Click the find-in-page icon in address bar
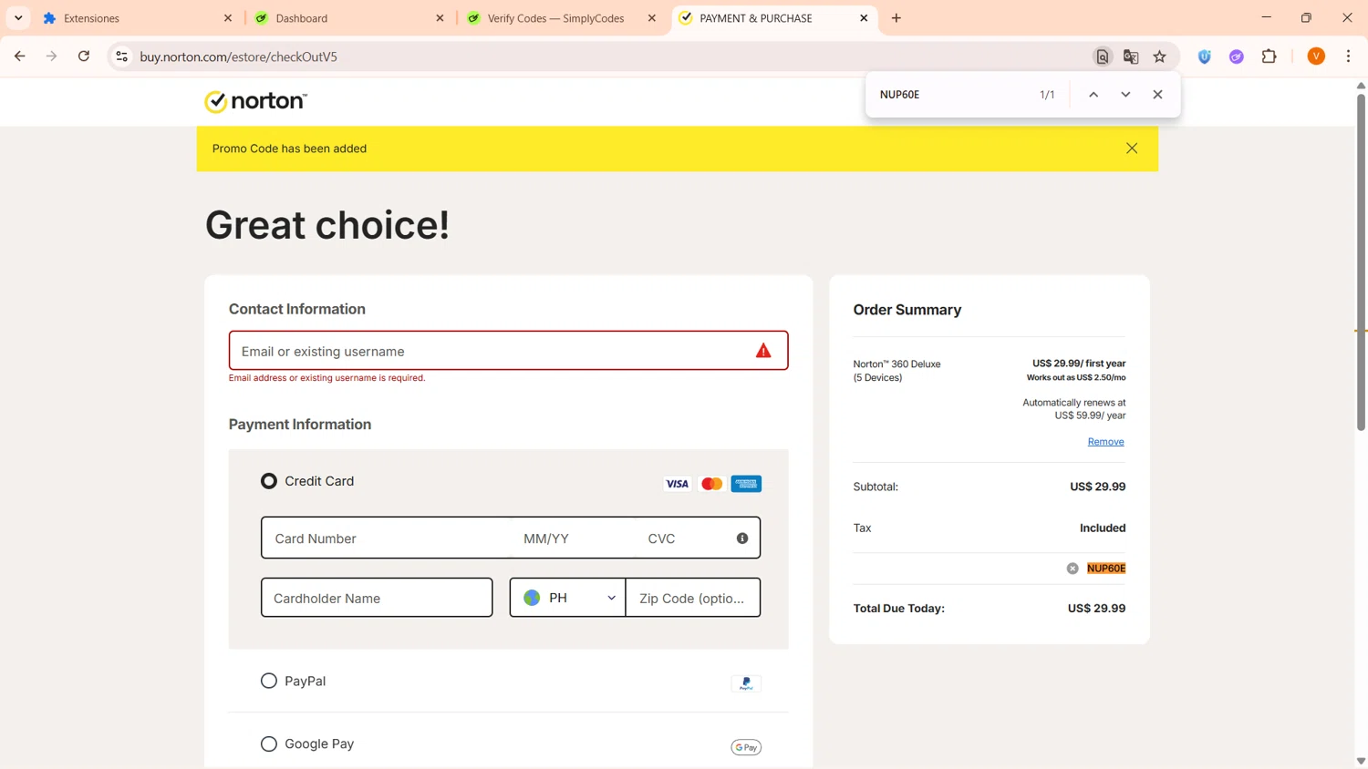Image resolution: width=1368 pixels, height=769 pixels. [1103, 56]
